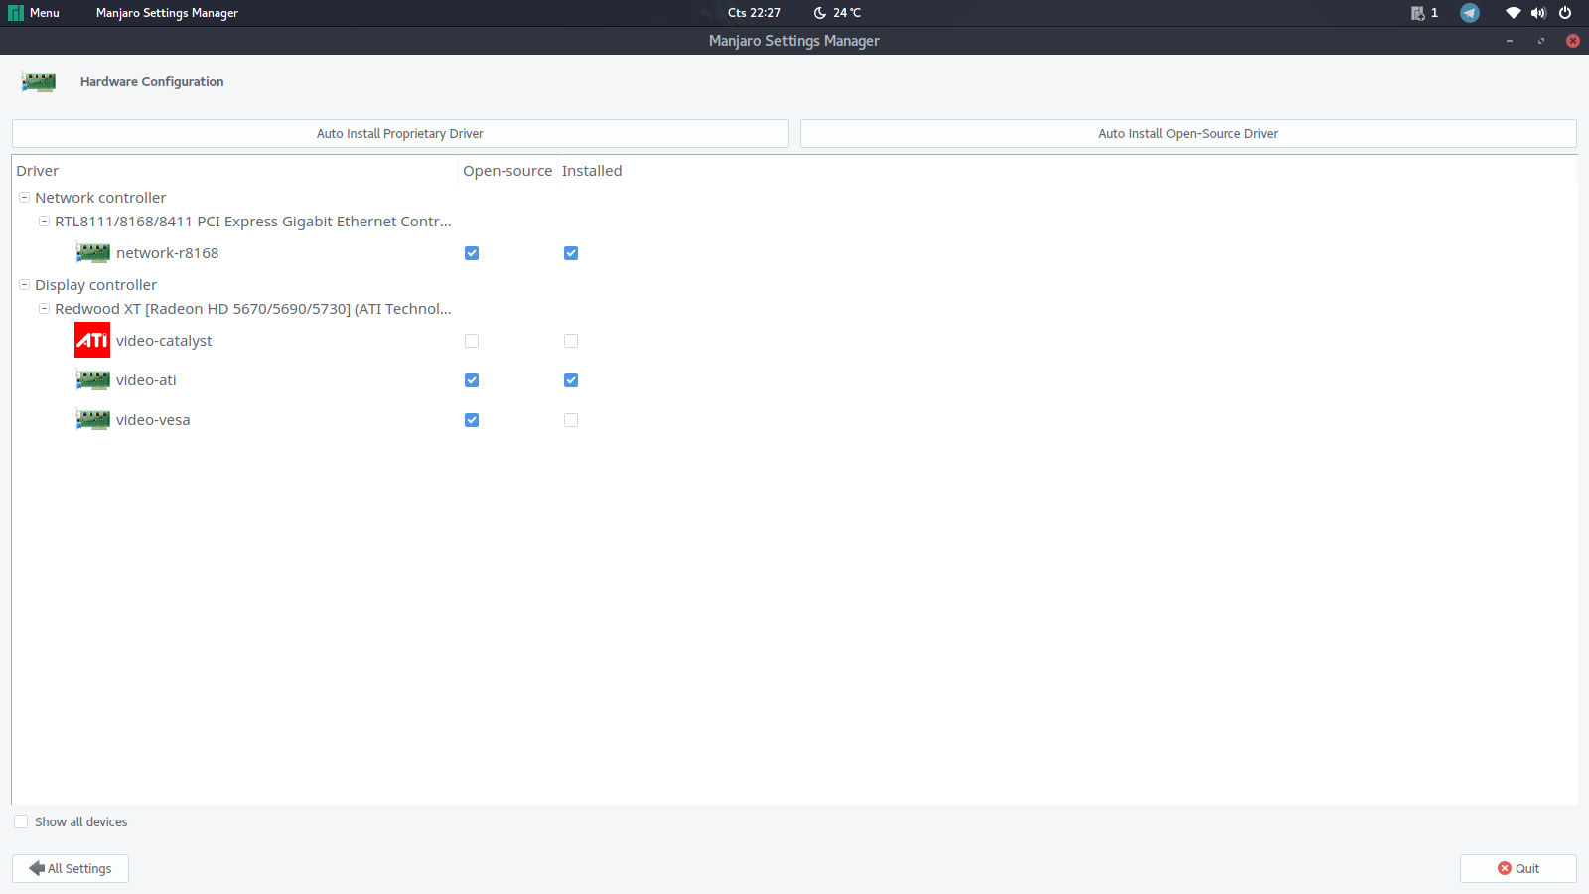The image size is (1589, 894).
Task: Go back to All Settings
Action: tap(71, 868)
